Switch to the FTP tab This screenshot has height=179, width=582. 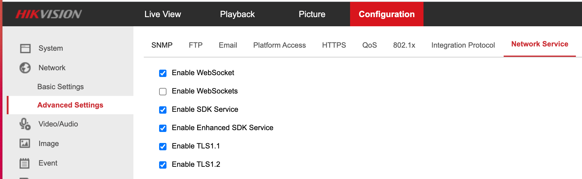pos(196,45)
